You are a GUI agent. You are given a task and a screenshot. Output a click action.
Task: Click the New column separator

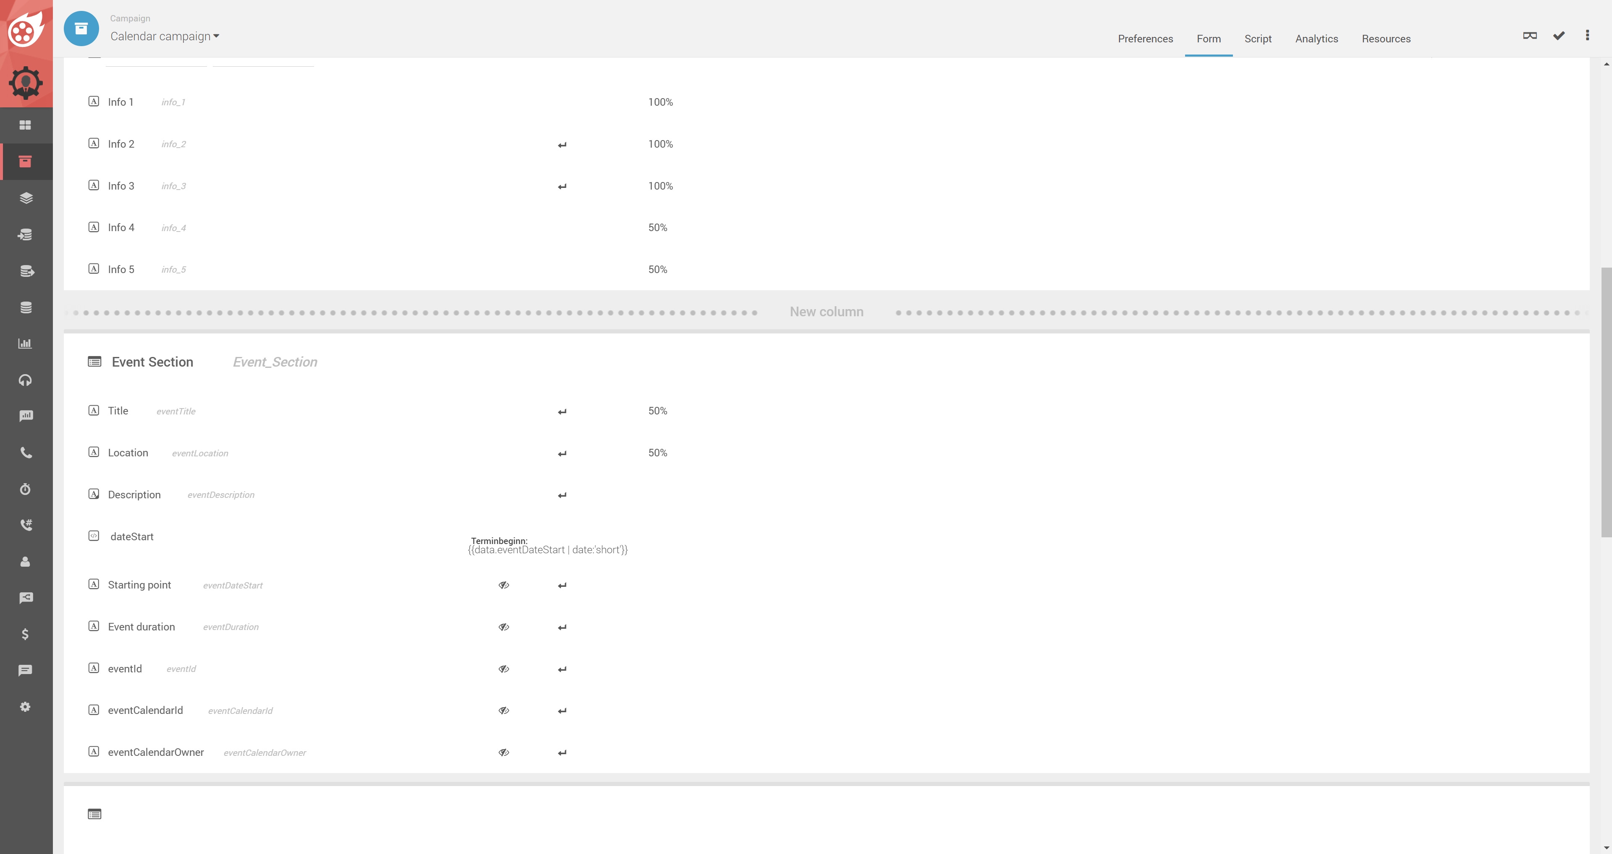826,312
